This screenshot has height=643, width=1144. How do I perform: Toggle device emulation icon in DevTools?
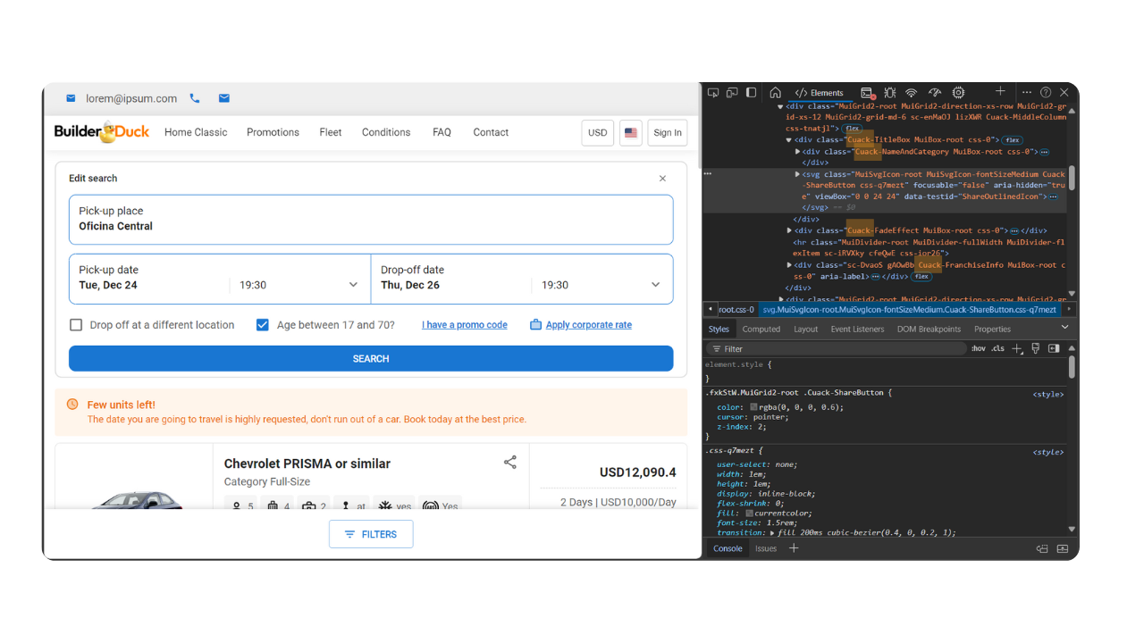[x=732, y=92]
